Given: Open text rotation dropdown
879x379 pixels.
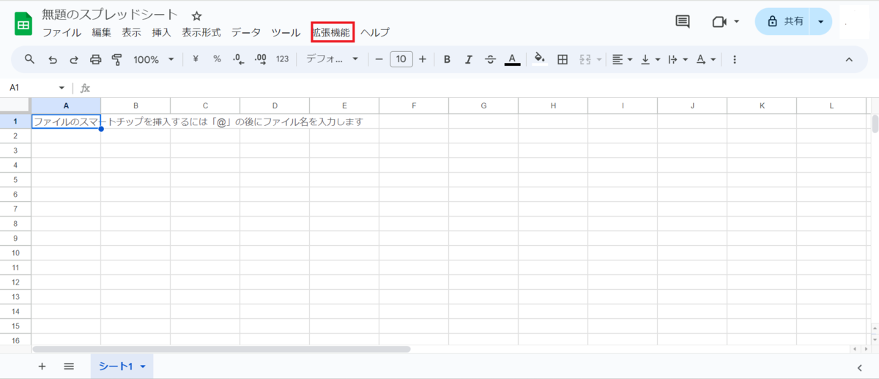Looking at the screenshot, I should tap(705, 59).
